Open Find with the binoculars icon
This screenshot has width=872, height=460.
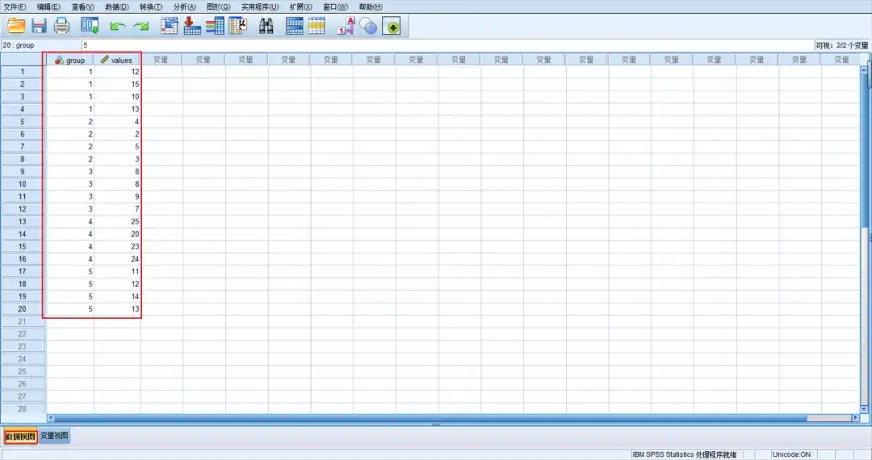click(x=266, y=26)
